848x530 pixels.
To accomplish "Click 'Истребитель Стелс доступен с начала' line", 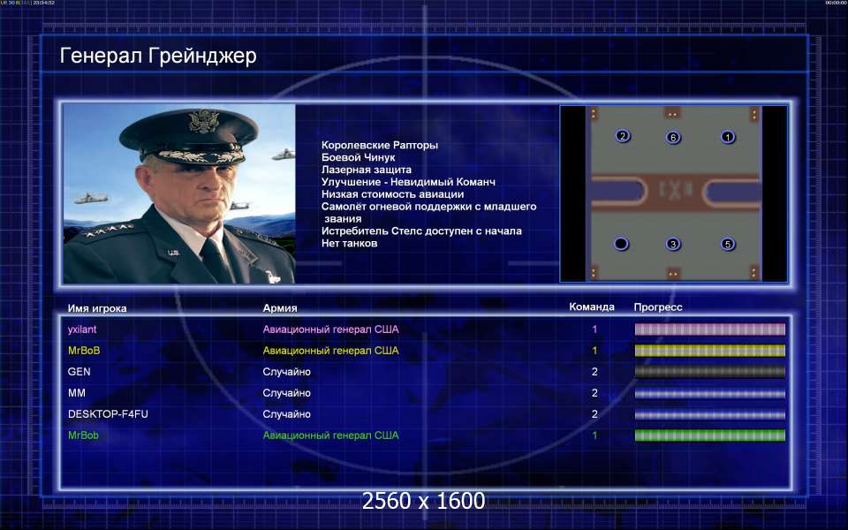I will [x=421, y=231].
